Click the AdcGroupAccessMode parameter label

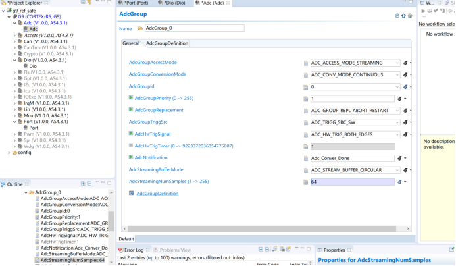point(153,63)
